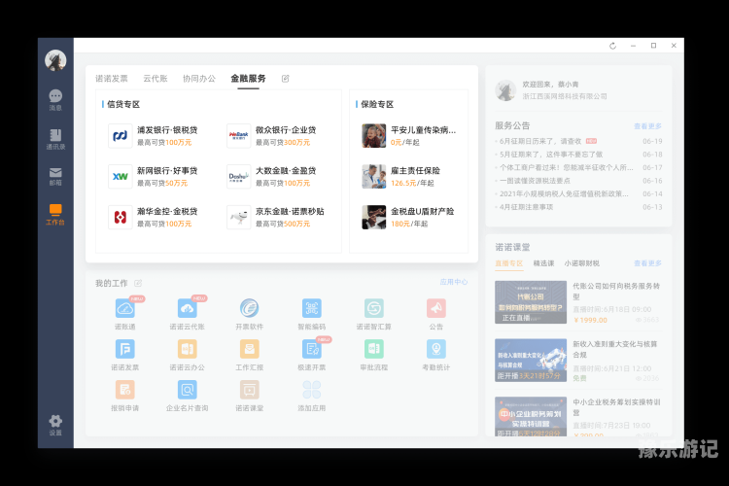Open the 开票软件 app icon
Screen dimensions: 729x486
pos(250,308)
